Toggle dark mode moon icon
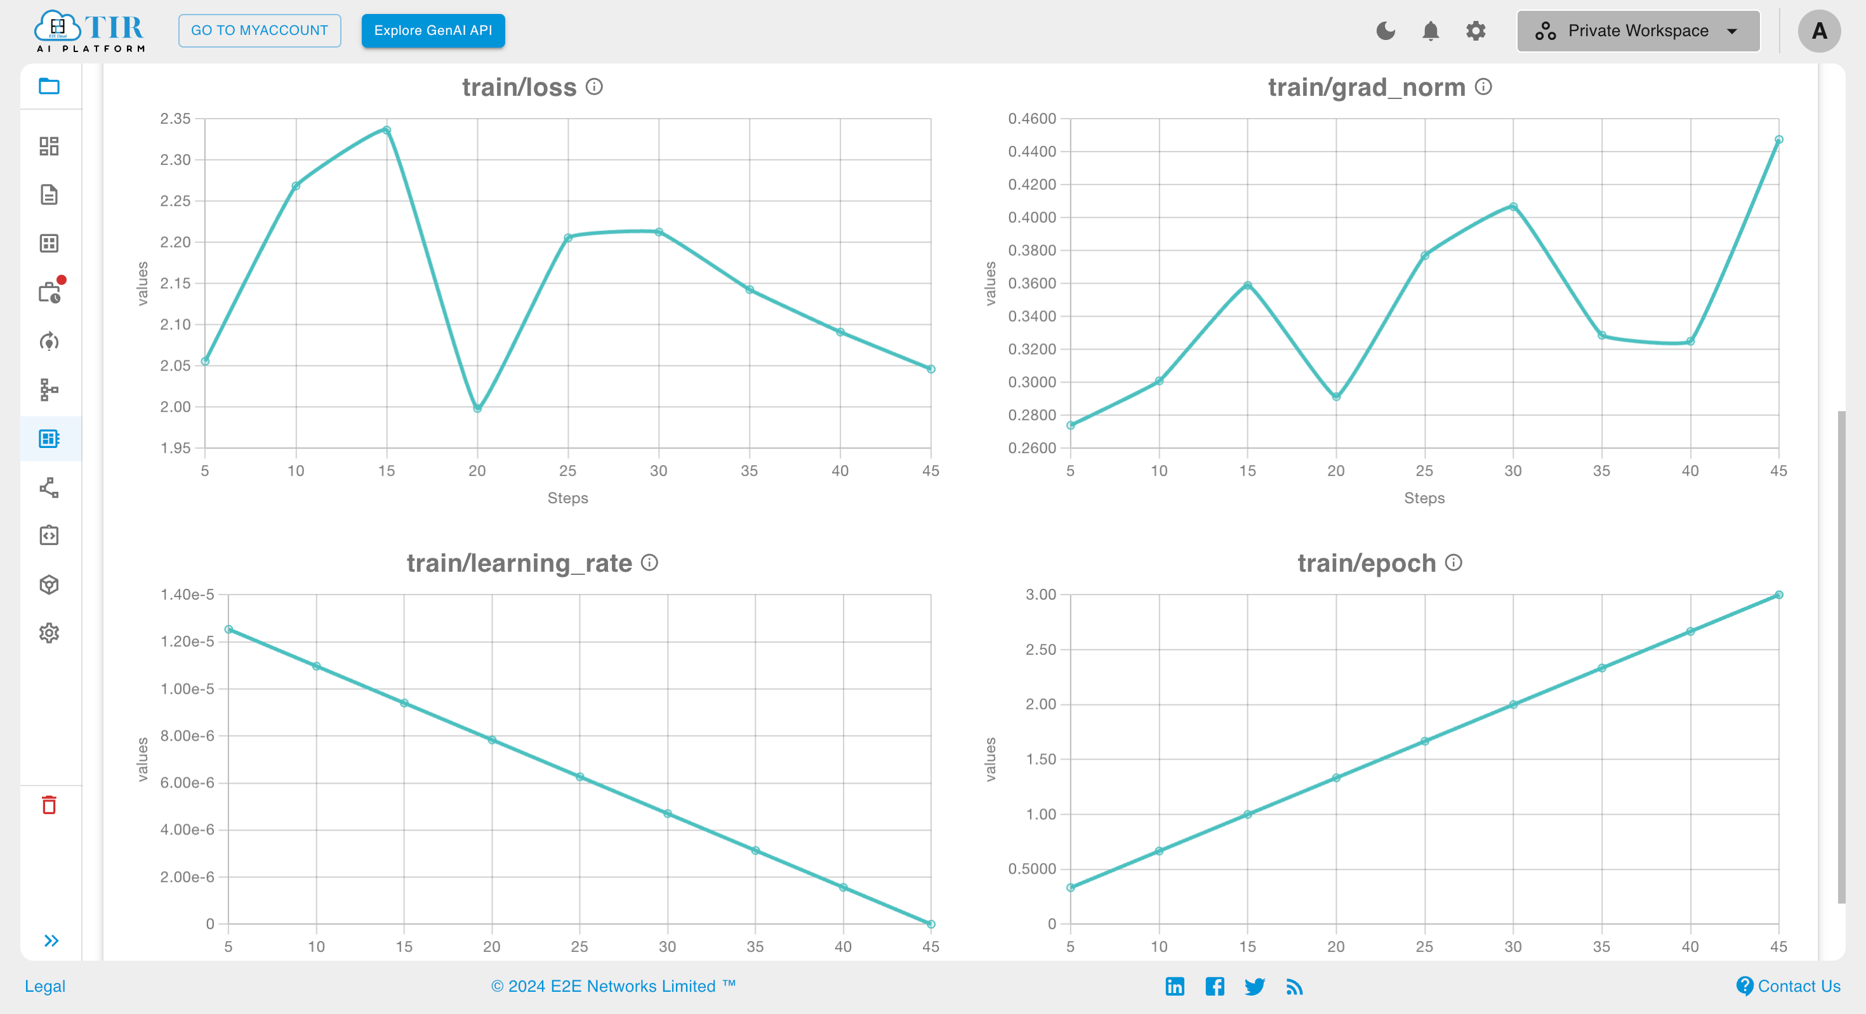 point(1386,30)
